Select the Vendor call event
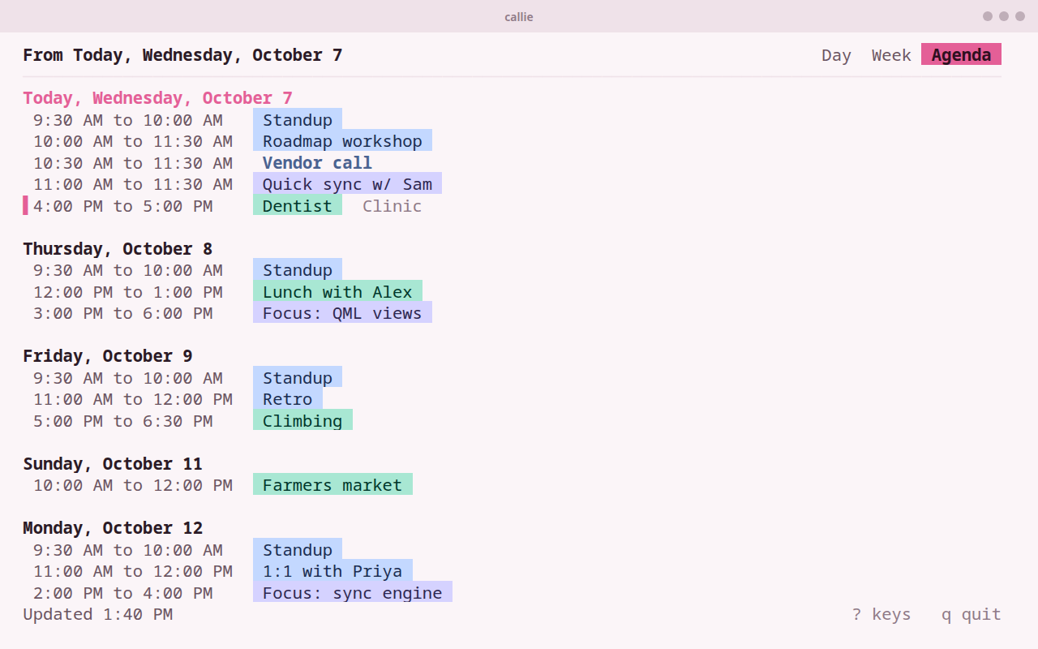This screenshot has height=649, width=1038. tap(317, 163)
